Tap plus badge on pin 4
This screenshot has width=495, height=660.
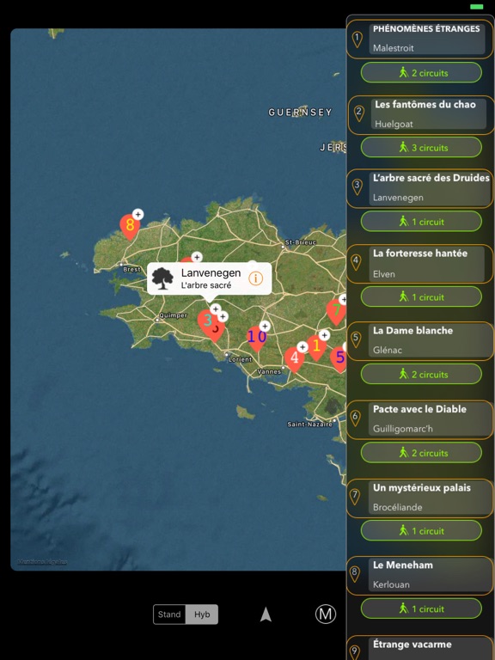tap(302, 347)
